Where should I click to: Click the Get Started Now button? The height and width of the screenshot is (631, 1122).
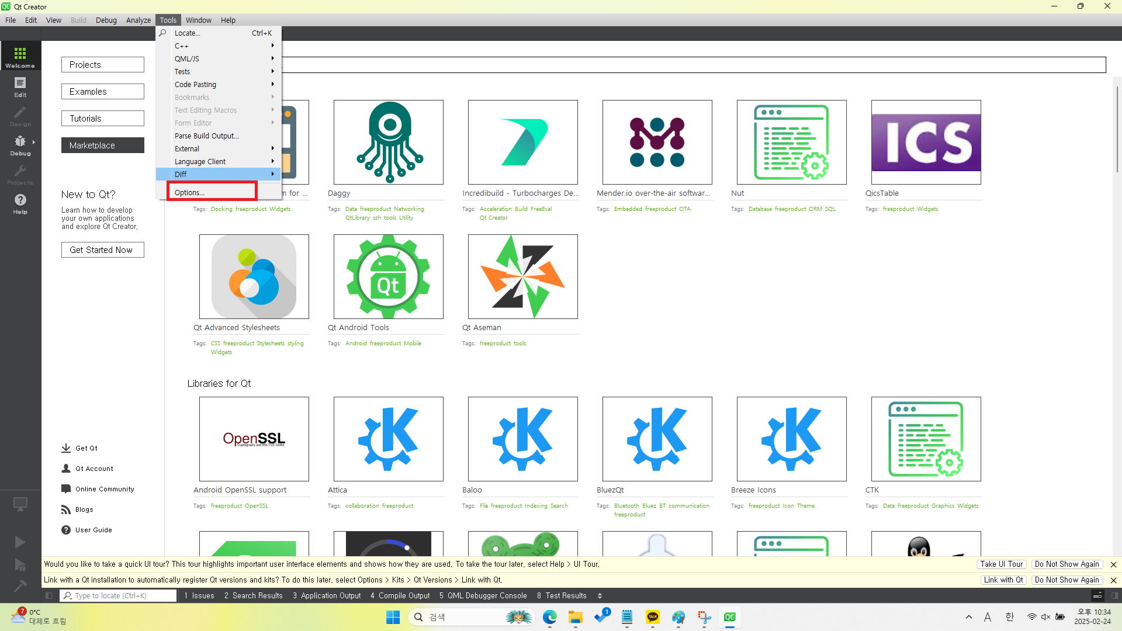point(102,250)
